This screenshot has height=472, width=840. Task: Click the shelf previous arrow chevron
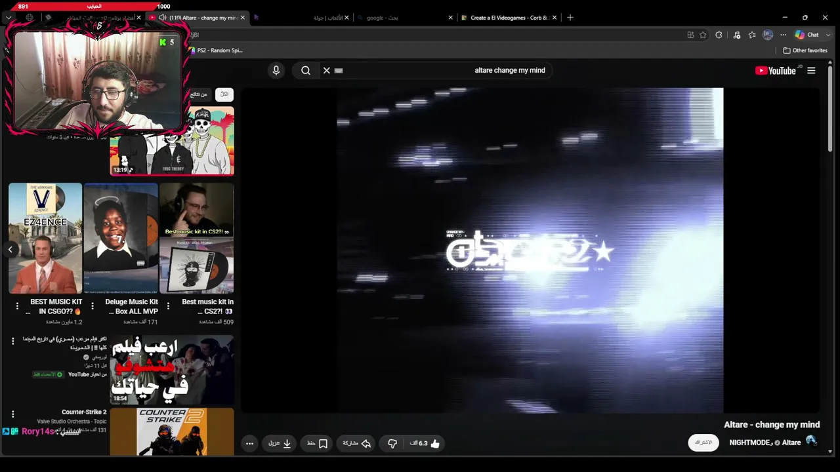point(10,249)
